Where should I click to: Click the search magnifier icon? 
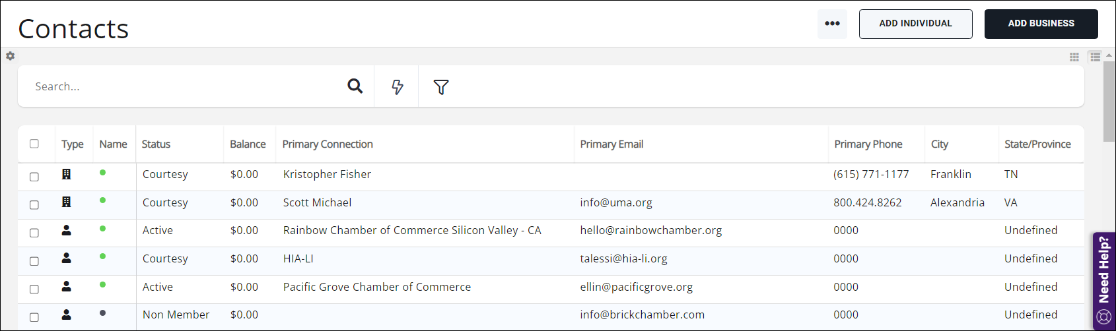(355, 86)
